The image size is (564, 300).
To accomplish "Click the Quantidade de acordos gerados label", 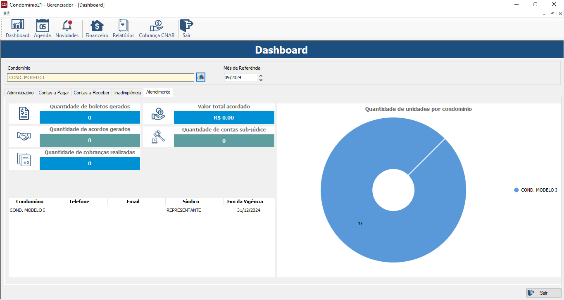I will [90, 129].
